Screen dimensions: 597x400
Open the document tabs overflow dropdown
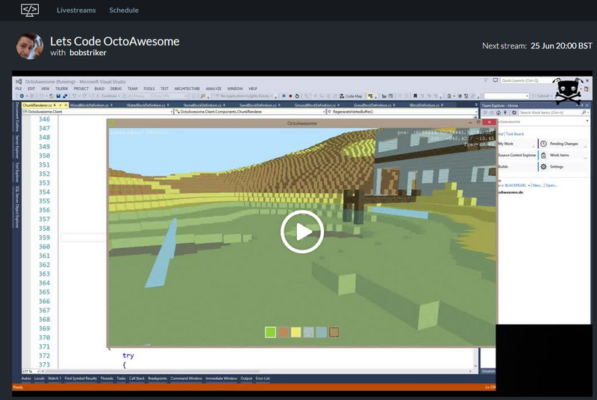pos(476,105)
